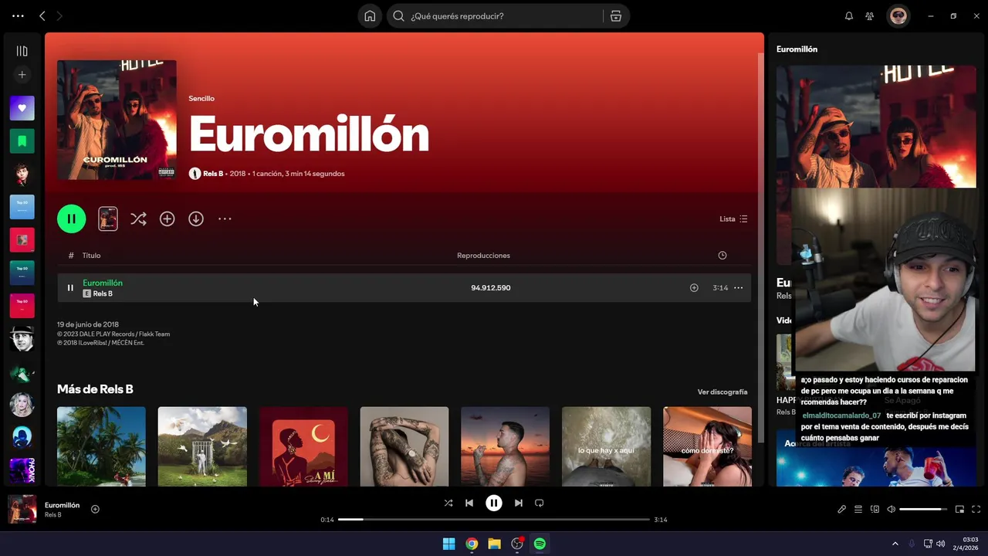Open the friends activity icon
Screen dimensions: 988x556
pos(870,15)
